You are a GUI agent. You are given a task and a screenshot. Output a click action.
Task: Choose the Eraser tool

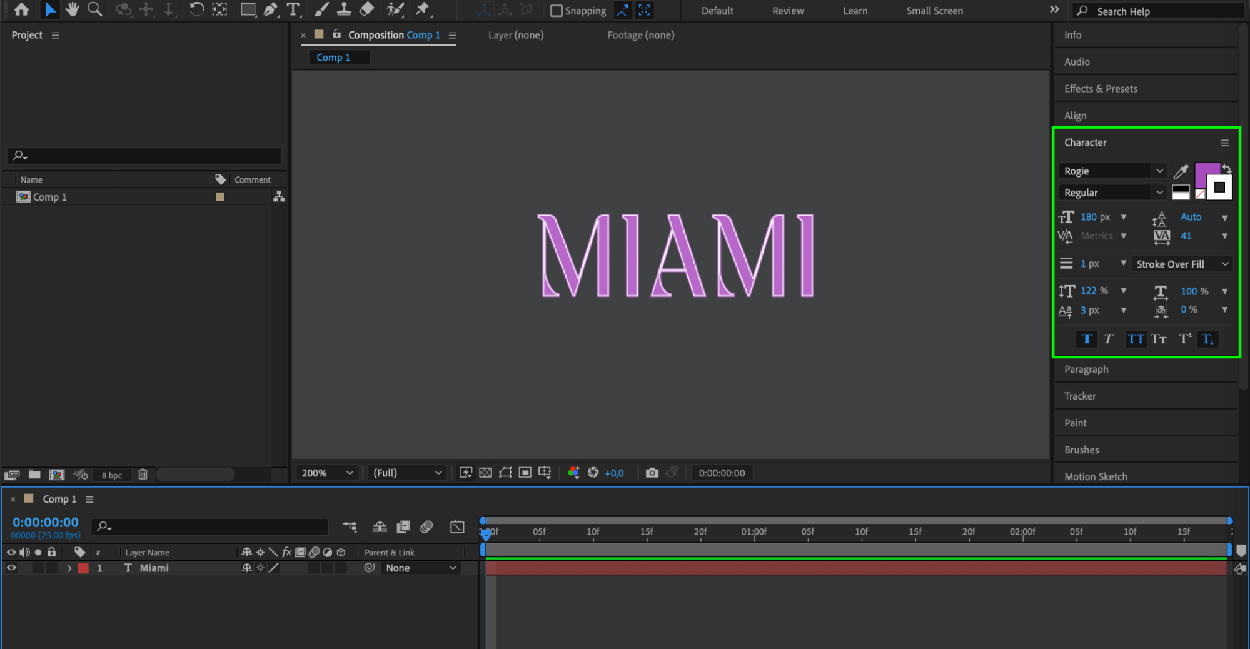(367, 9)
